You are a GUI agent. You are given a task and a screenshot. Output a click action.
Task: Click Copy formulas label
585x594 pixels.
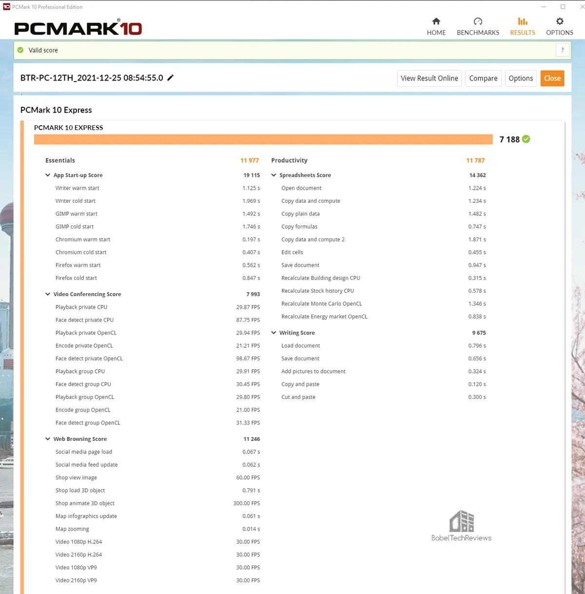(299, 227)
